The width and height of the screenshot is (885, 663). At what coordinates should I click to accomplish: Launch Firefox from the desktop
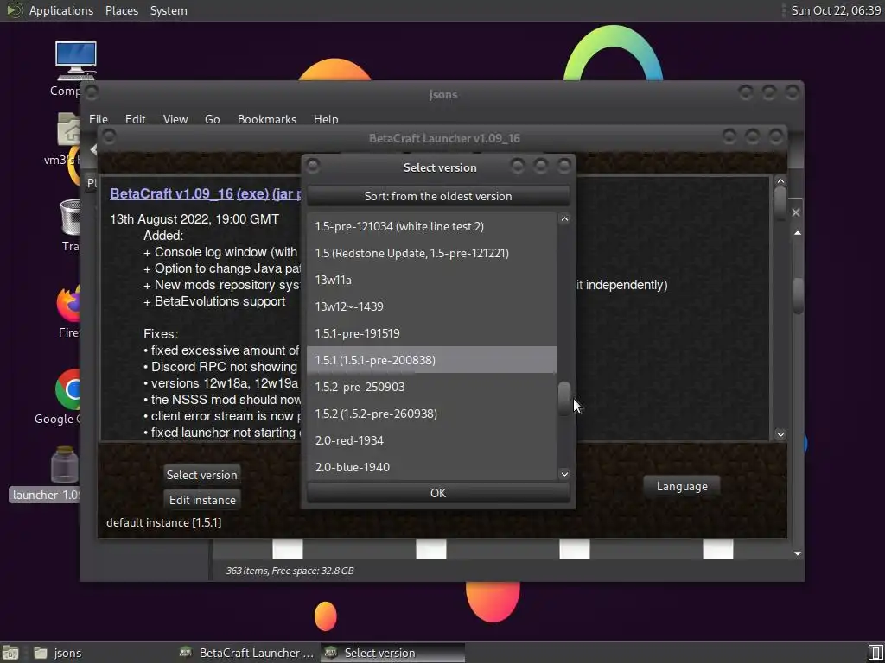point(68,304)
